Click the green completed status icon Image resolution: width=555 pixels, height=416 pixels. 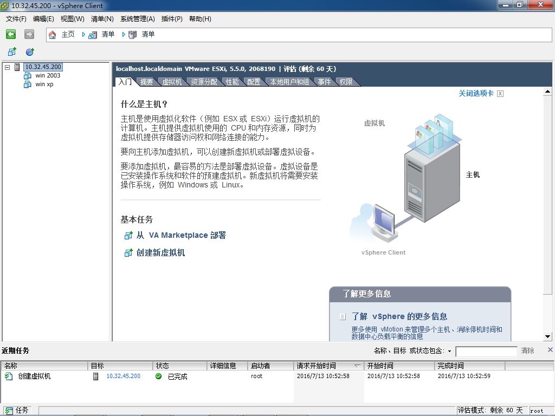coord(159,376)
